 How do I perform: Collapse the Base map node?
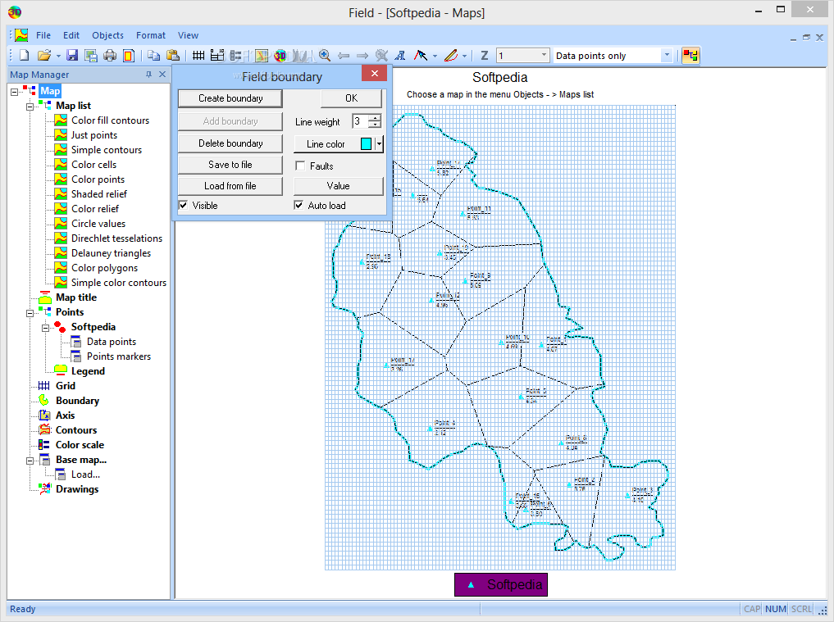(x=30, y=461)
